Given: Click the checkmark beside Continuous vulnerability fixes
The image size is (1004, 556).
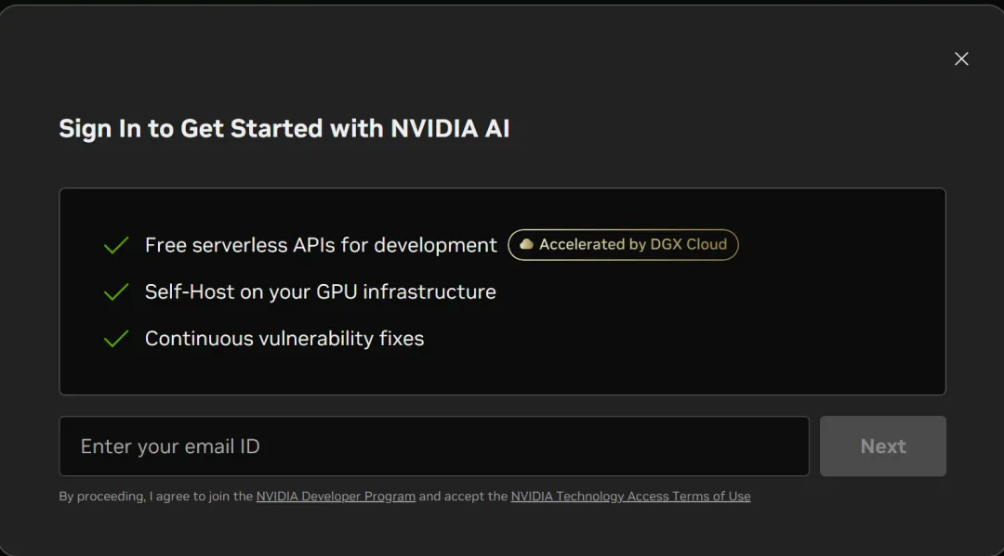Looking at the screenshot, I should click(x=116, y=339).
